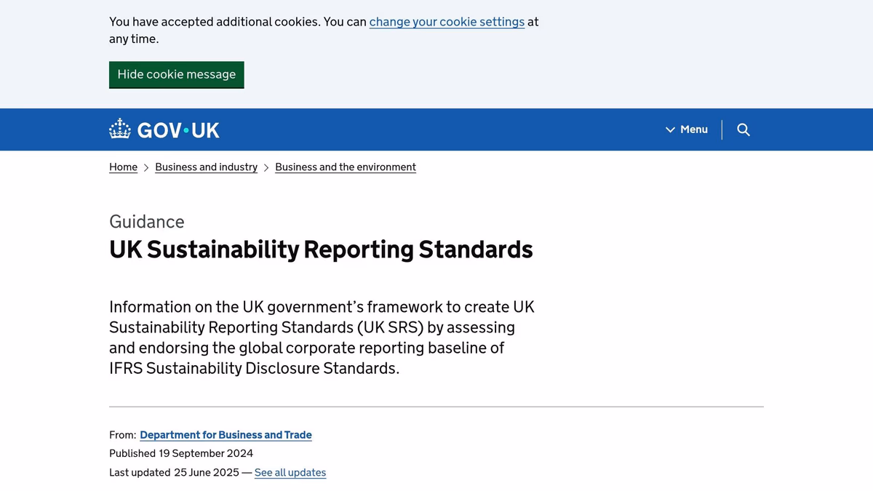Click the cookie acceptance message text
Image resolution: width=873 pixels, height=491 pixels.
click(x=238, y=22)
